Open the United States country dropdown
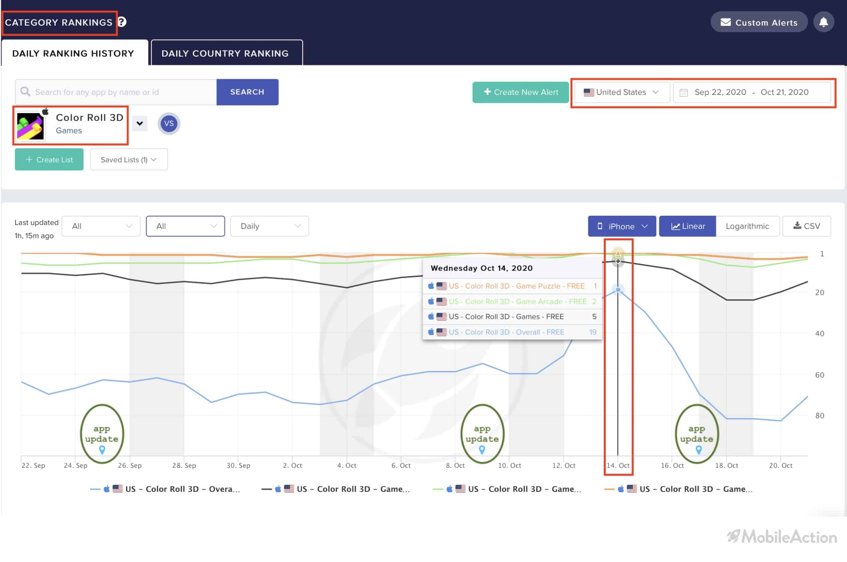Screen dimensions: 847x562 (x=622, y=92)
